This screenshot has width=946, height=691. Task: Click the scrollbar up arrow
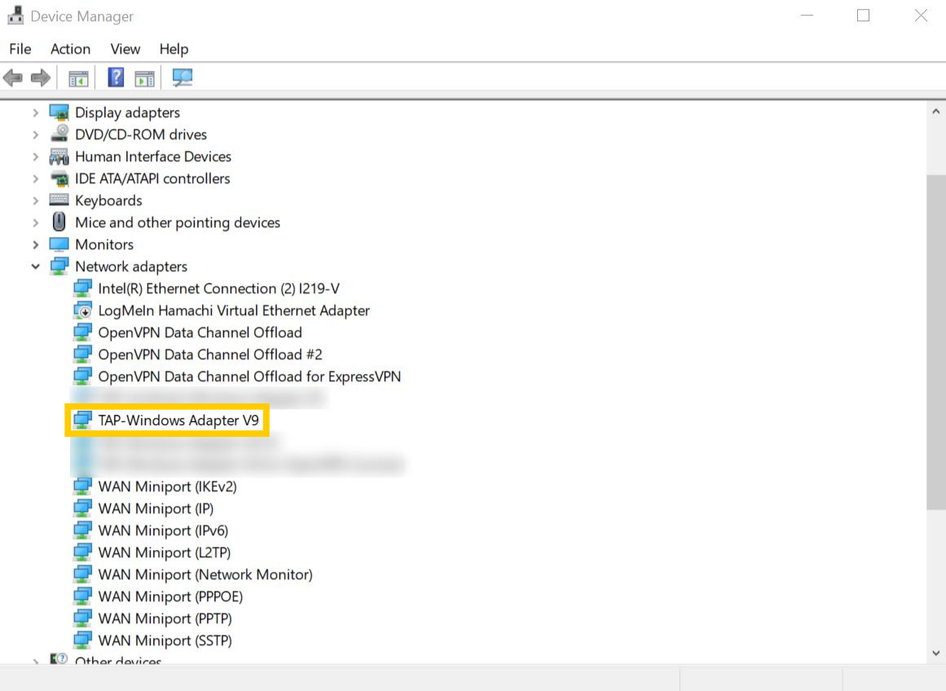[x=935, y=112]
